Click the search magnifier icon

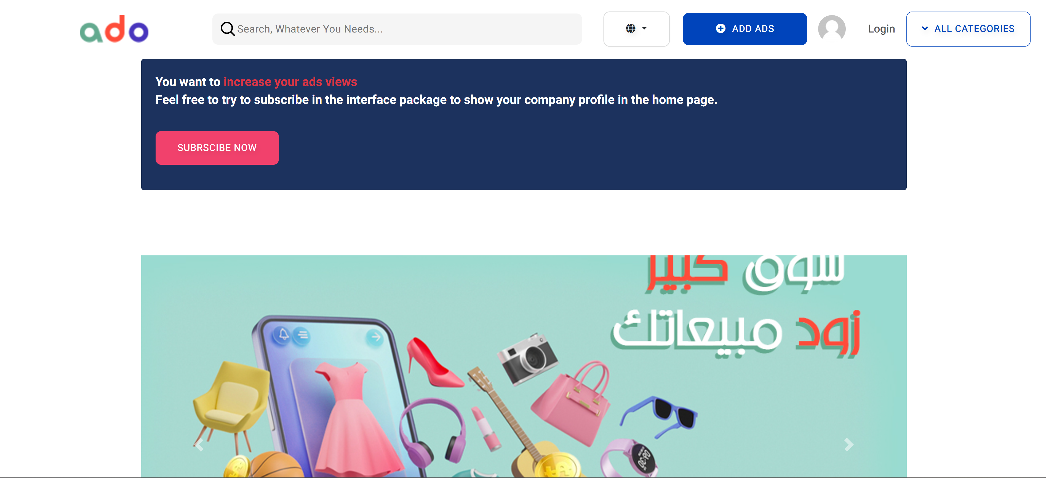[227, 29]
